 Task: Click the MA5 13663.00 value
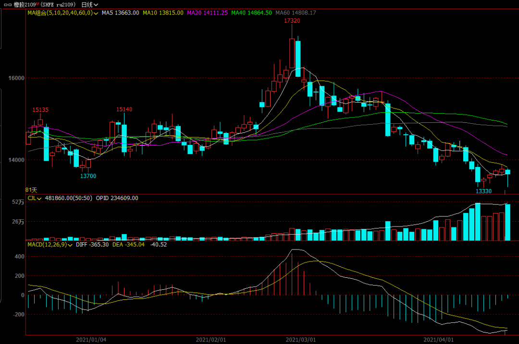pos(121,13)
